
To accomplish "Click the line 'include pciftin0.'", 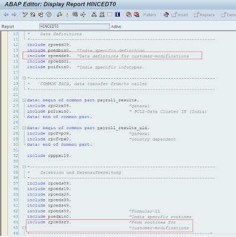I will coord(49,67).
